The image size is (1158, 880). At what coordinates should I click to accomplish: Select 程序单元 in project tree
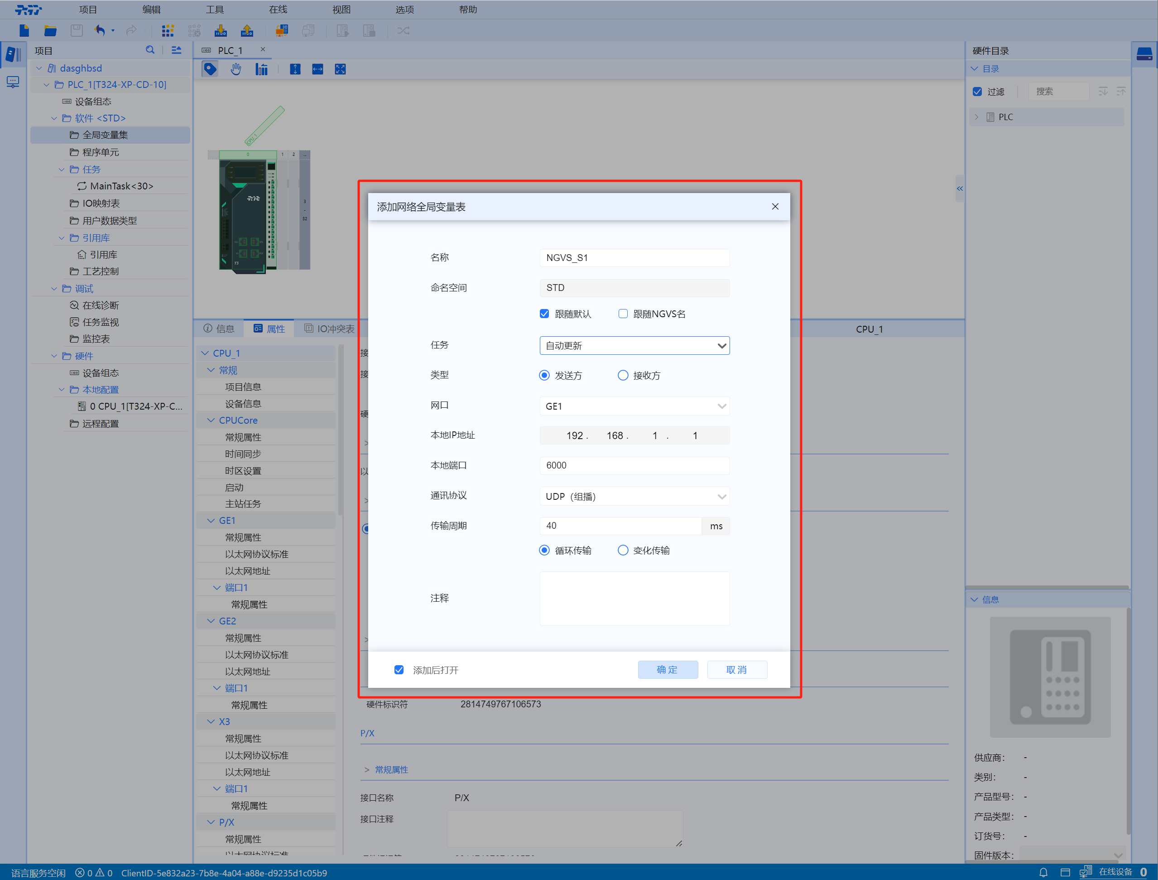click(x=101, y=152)
